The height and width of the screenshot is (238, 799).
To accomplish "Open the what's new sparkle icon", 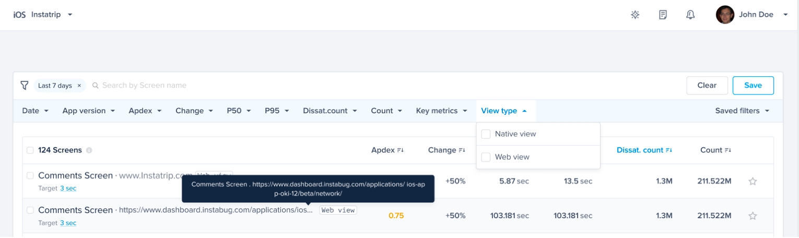I will pyautogui.click(x=635, y=15).
